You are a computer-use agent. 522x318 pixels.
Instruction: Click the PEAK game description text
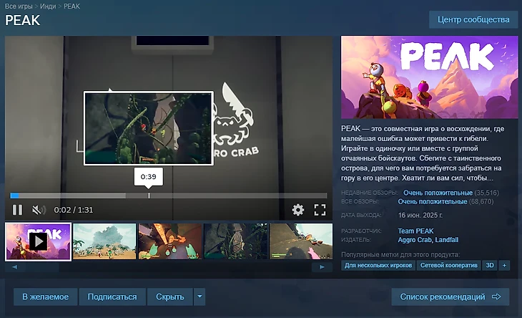tap(423, 153)
